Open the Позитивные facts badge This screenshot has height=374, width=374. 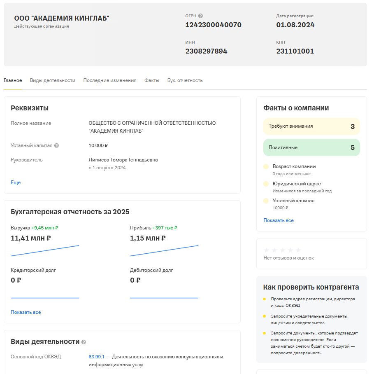point(311,147)
